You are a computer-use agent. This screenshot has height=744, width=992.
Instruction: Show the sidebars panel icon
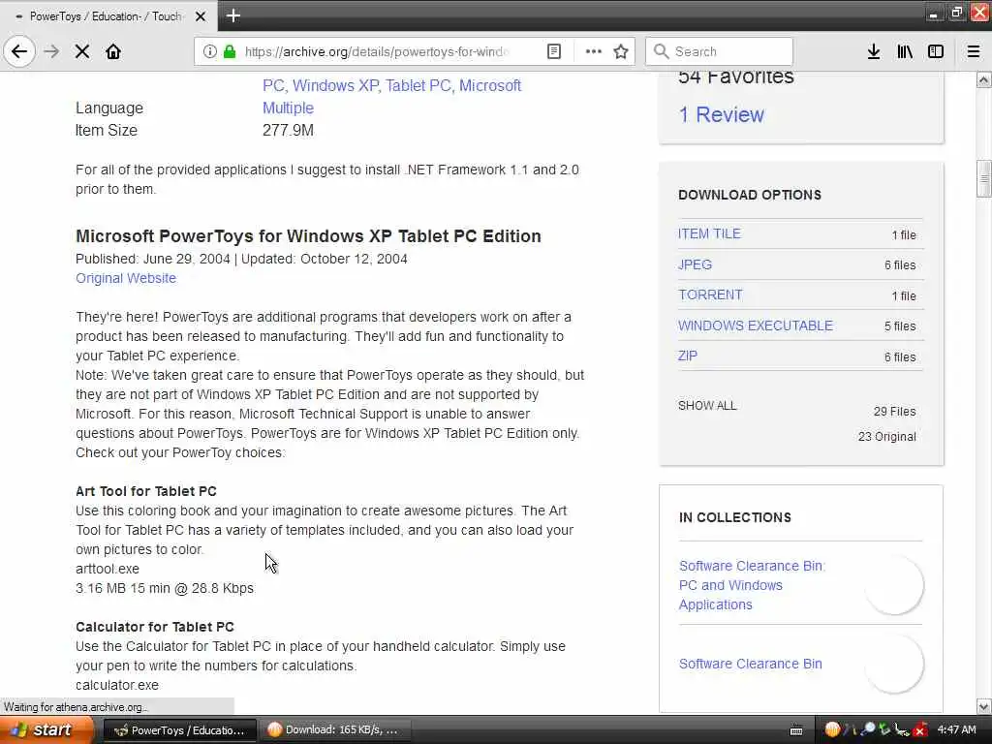936,51
